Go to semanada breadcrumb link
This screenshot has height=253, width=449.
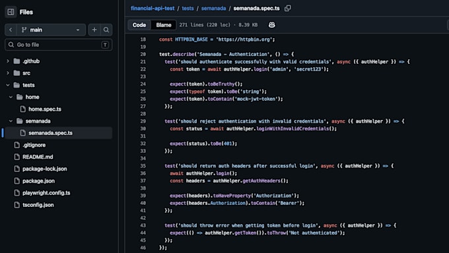click(x=214, y=9)
